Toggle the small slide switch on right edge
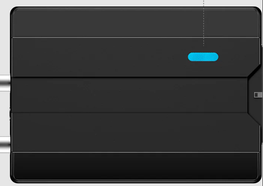This screenshot has height=186, width=263. tap(258, 95)
